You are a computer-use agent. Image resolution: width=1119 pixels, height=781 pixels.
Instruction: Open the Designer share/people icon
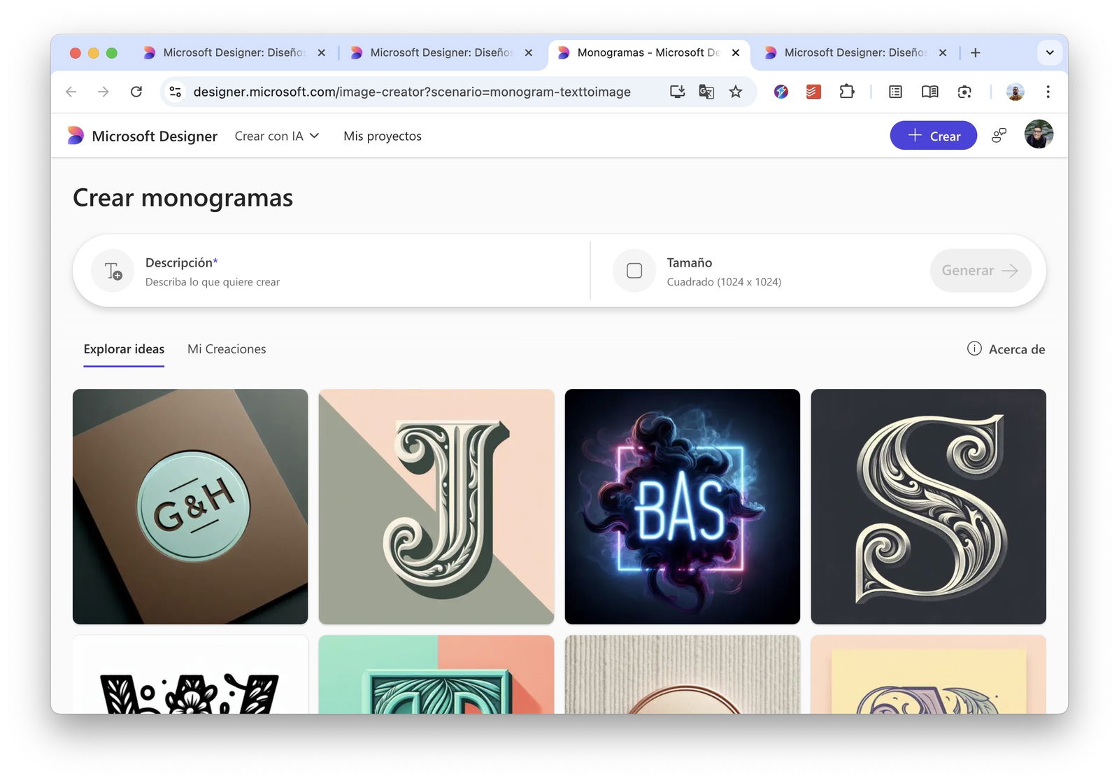999,136
